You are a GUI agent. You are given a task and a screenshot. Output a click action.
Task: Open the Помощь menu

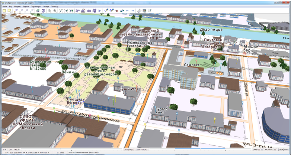point(55,7)
